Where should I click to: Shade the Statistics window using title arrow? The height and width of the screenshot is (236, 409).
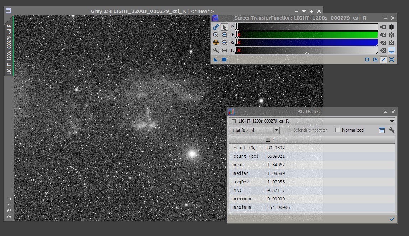click(x=385, y=112)
